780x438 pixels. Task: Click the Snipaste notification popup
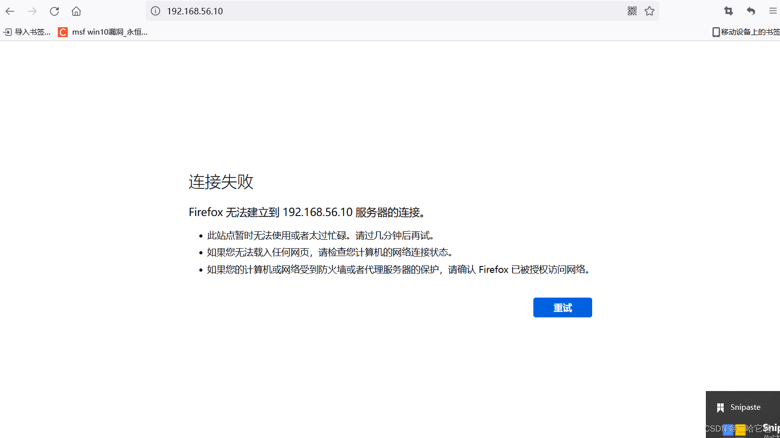[x=743, y=414]
